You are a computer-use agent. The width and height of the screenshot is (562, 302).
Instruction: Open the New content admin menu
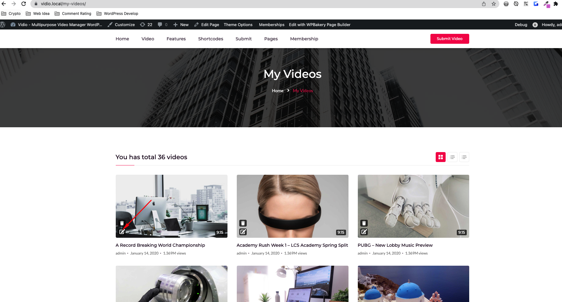point(181,25)
